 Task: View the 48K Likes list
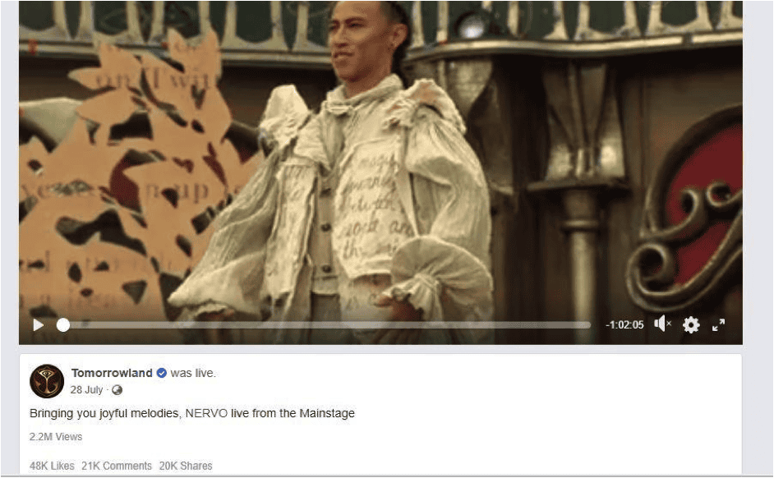pyautogui.click(x=52, y=466)
